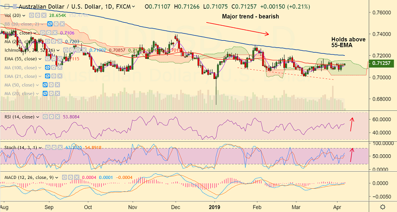Viewport: 397px width, 212px height.
Task: Hide the Ichimoku cloud indicator
Action: tap(66, 50)
